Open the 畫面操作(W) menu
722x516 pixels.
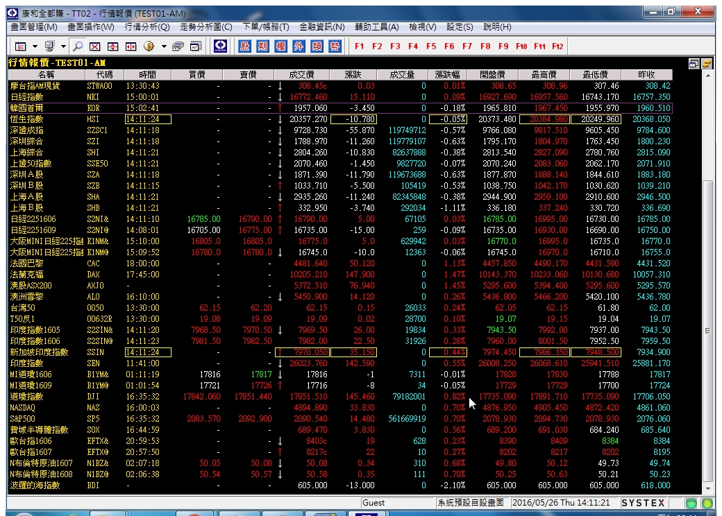click(x=91, y=27)
